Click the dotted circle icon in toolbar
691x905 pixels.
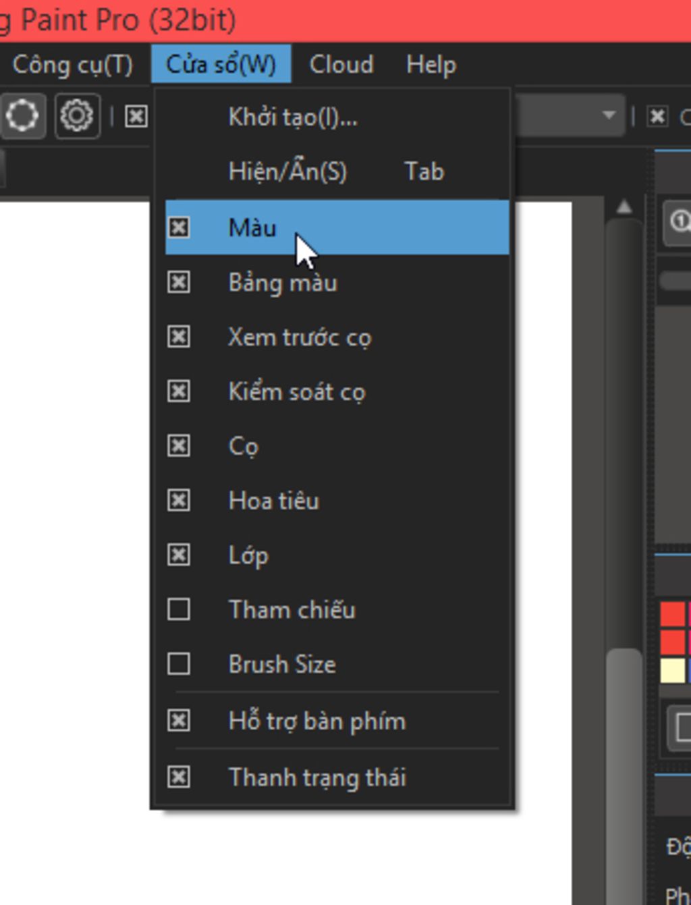pyautogui.click(x=22, y=116)
